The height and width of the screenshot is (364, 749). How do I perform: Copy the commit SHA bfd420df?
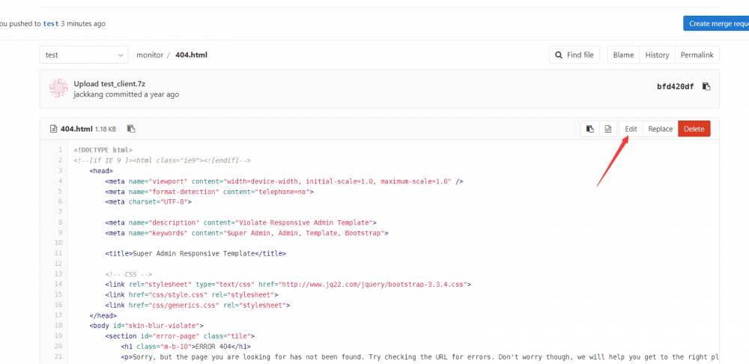706,86
